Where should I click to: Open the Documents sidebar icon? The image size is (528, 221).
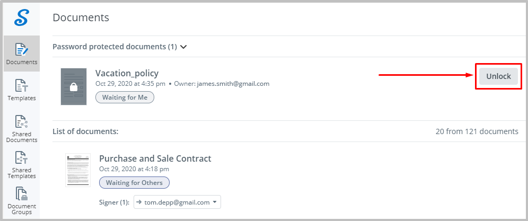pyautogui.click(x=22, y=49)
